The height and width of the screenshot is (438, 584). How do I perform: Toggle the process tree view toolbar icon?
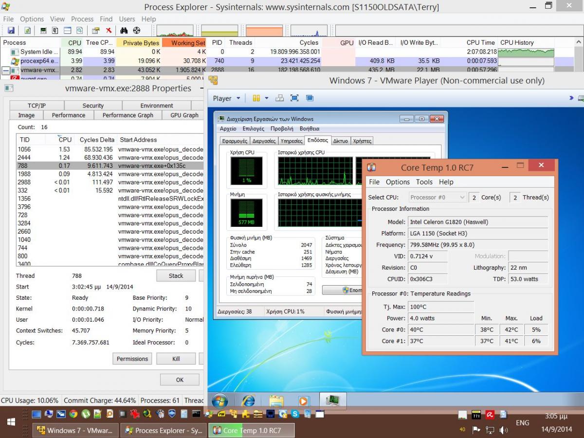pos(55,31)
